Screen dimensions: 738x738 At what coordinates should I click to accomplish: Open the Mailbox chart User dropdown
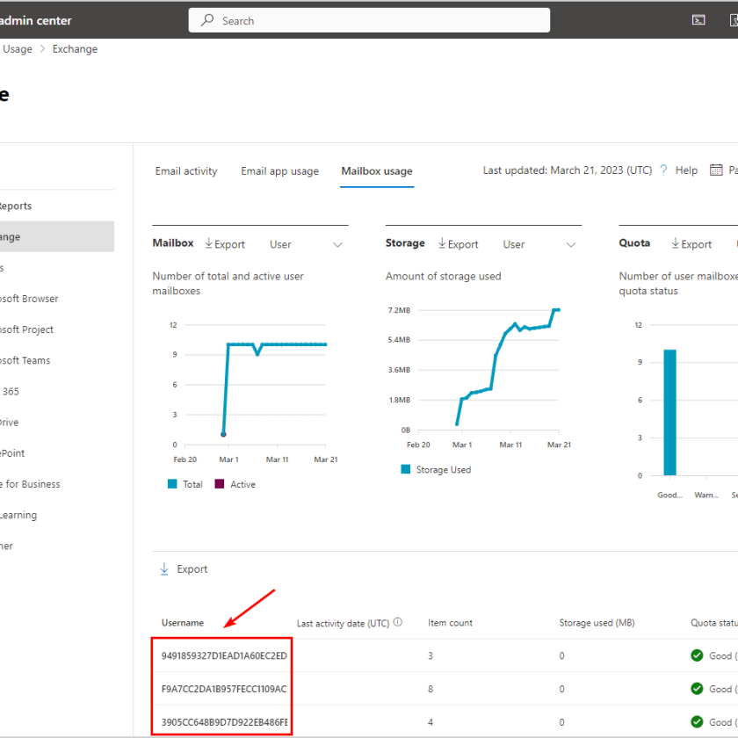coord(306,244)
